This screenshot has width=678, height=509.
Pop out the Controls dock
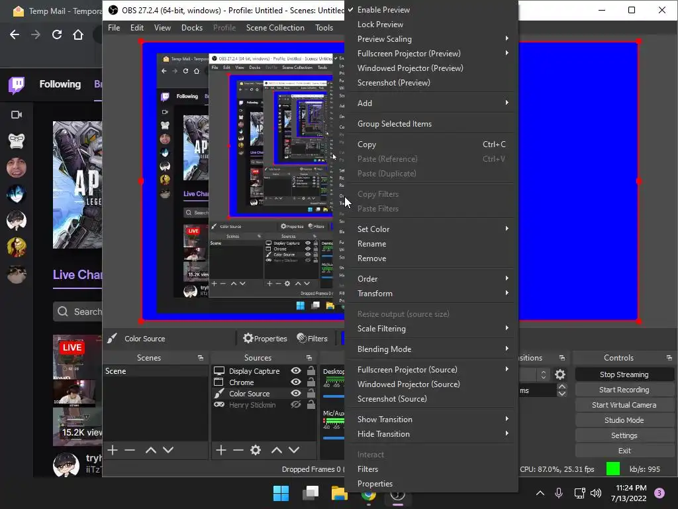[x=669, y=358]
